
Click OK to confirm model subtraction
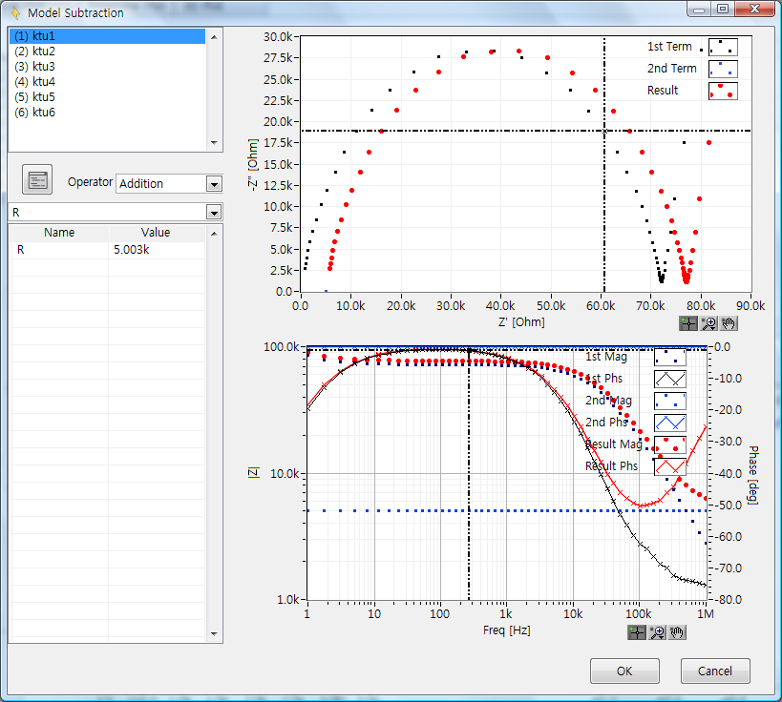pos(624,671)
